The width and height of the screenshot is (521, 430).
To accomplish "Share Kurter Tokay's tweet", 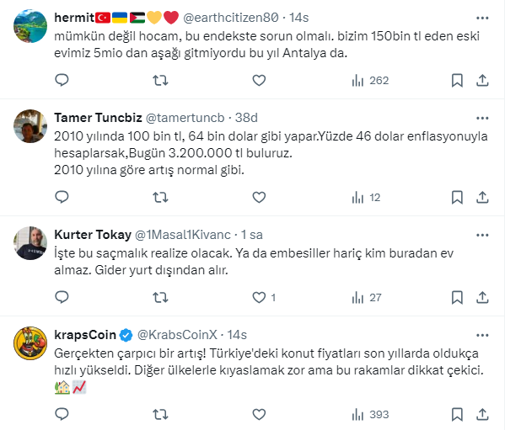I will click(x=482, y=297).
